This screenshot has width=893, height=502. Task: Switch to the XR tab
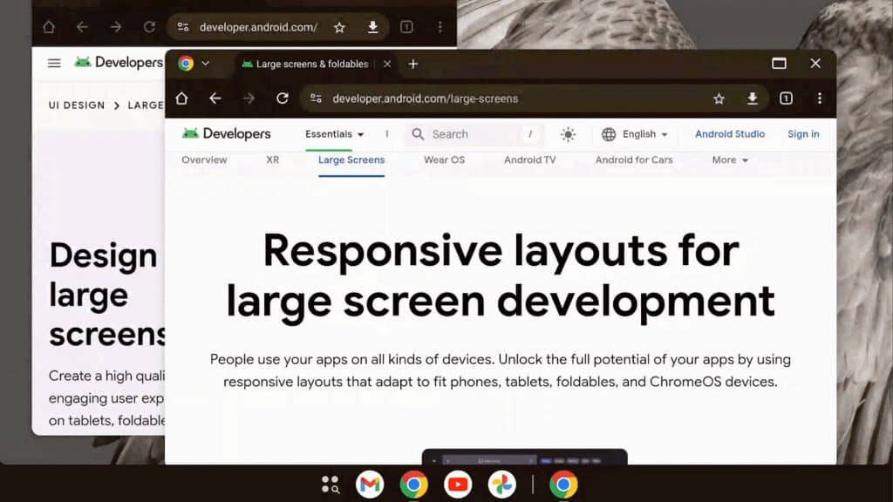[273, 160]
